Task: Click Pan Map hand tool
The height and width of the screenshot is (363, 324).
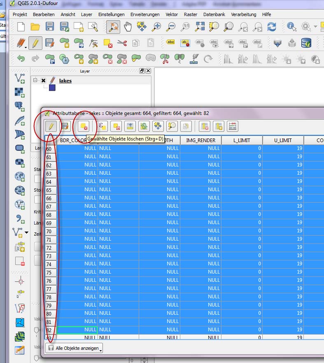Action: click(128, 27)
